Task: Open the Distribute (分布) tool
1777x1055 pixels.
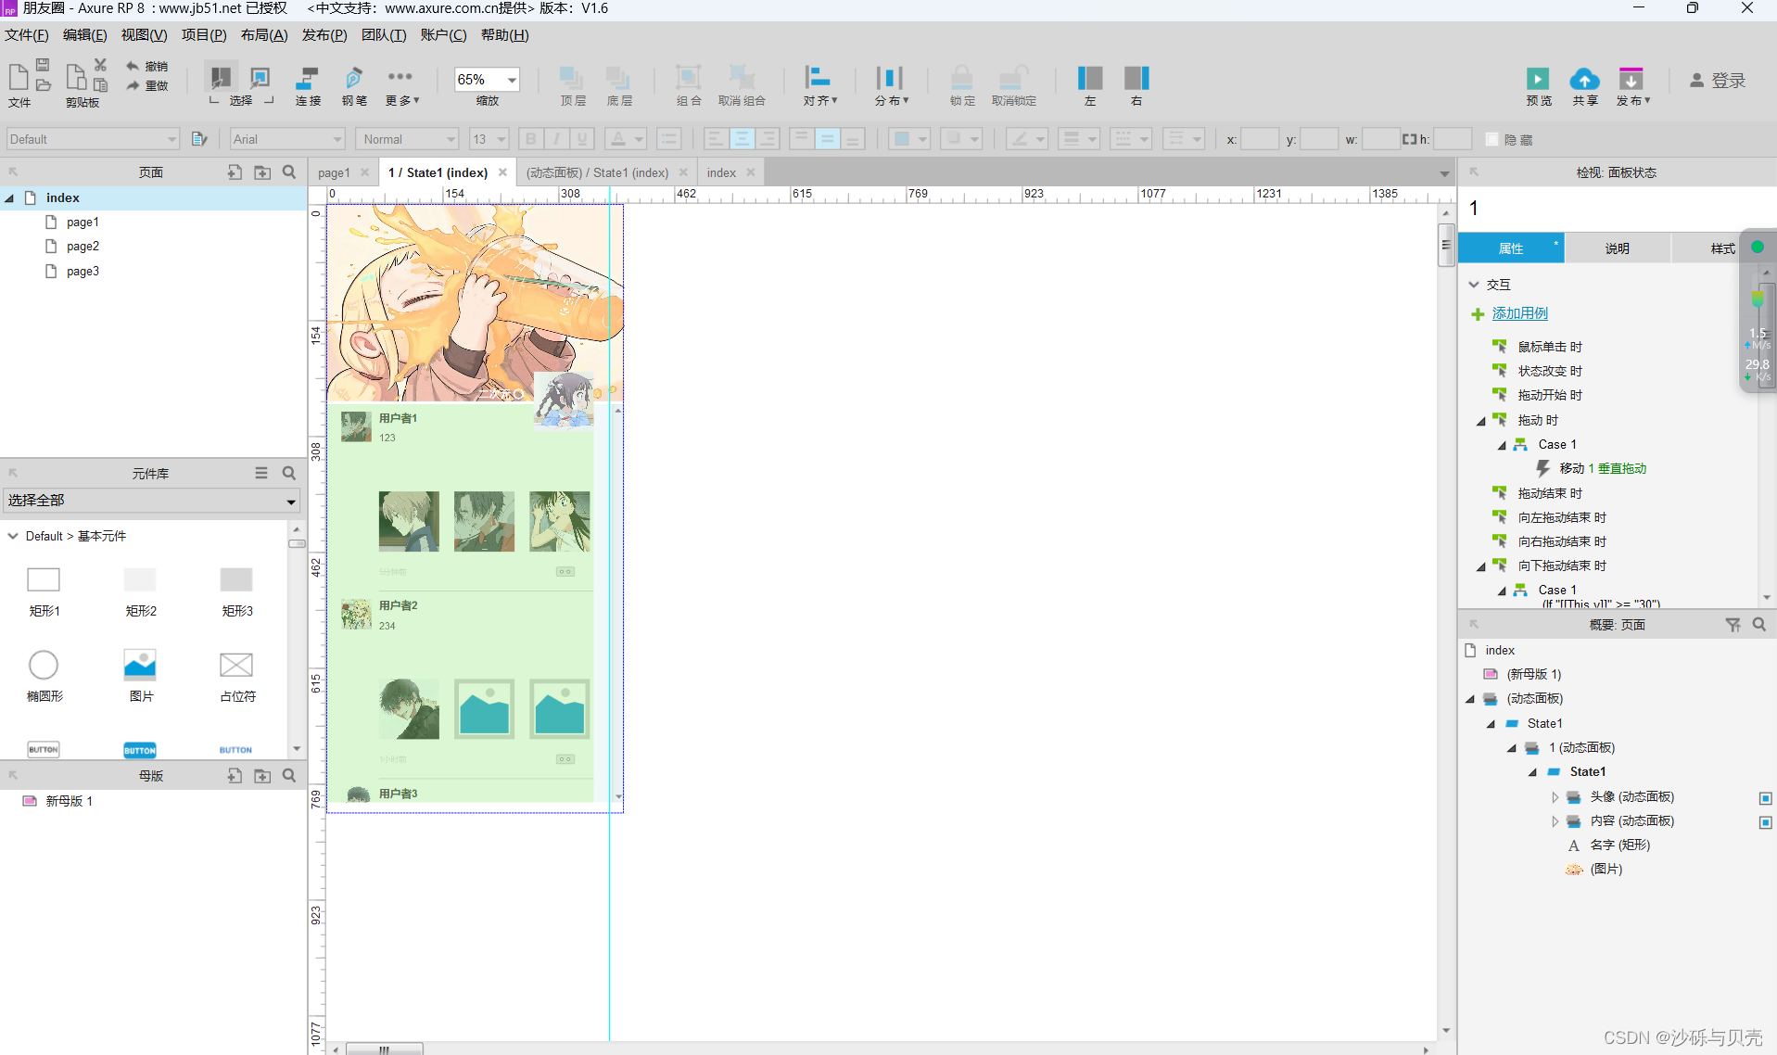Action: coord(889,78)
